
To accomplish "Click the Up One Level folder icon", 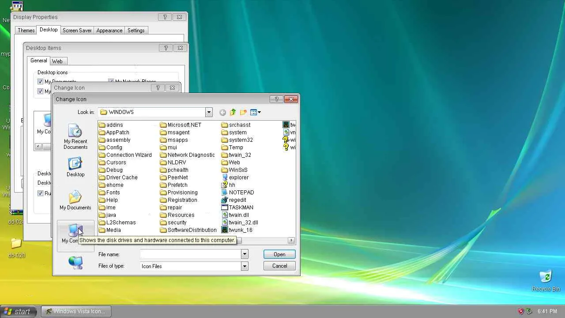I will [233, 112].
